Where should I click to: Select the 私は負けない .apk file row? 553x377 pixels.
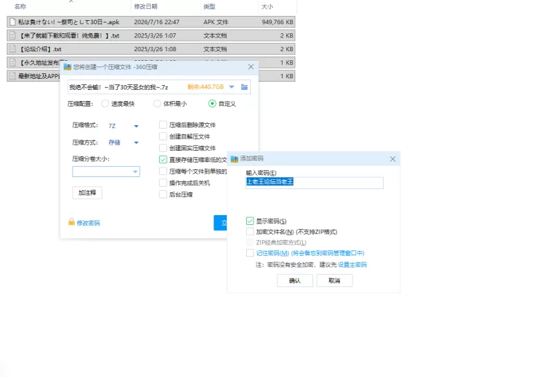pos(151,22)
